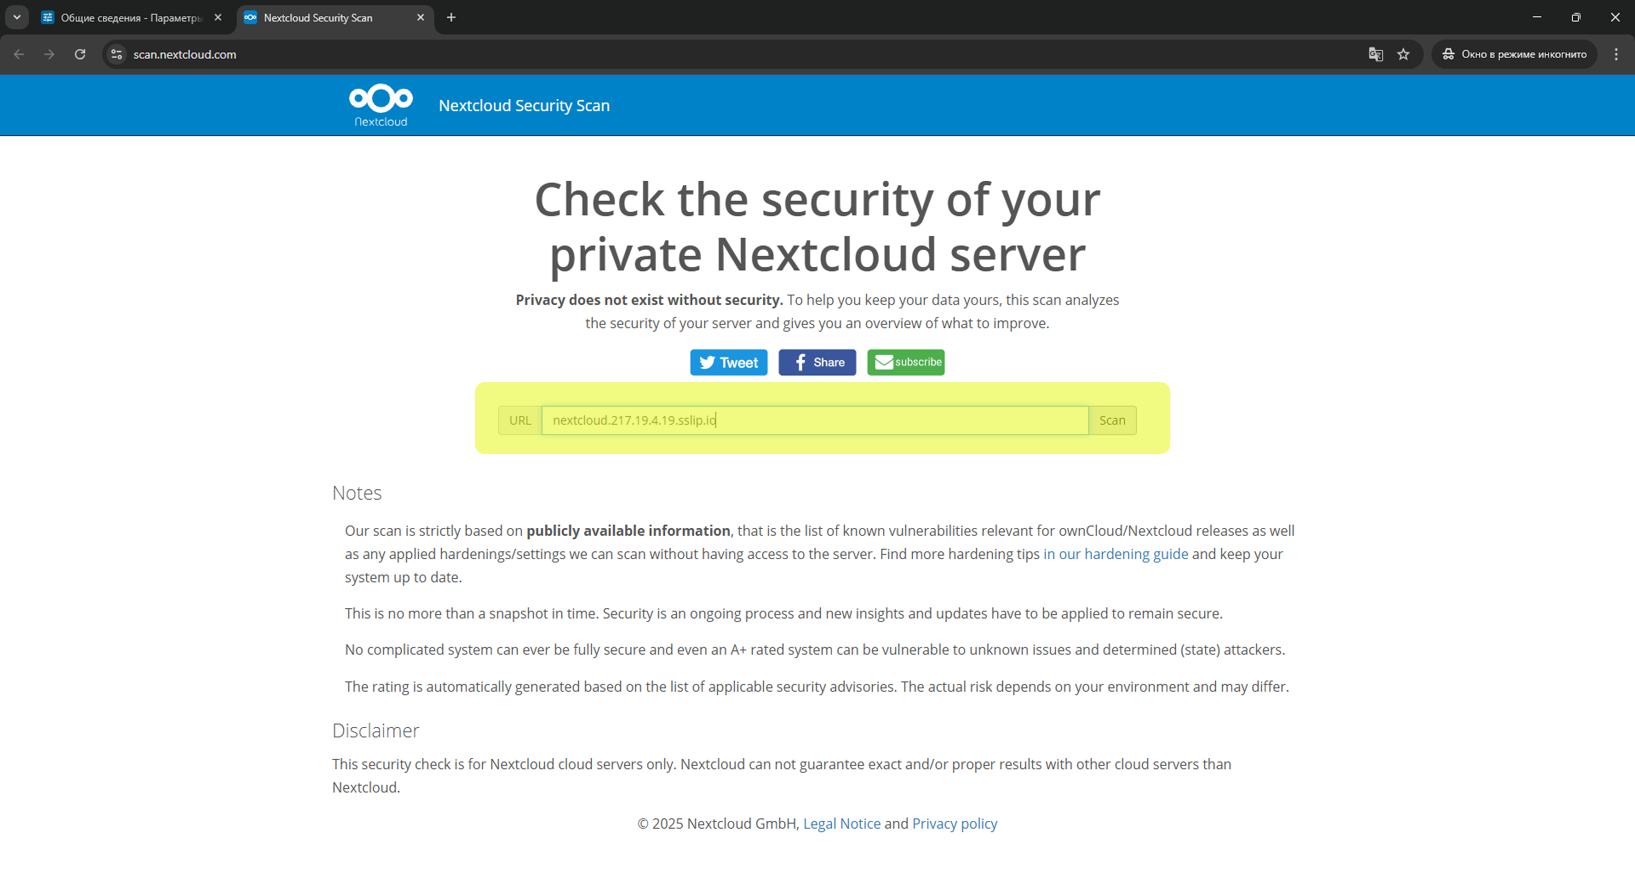The image size is (1635, 889).
Task: Select the Nextcloud Security Scan tab
Action: (335, 18)
